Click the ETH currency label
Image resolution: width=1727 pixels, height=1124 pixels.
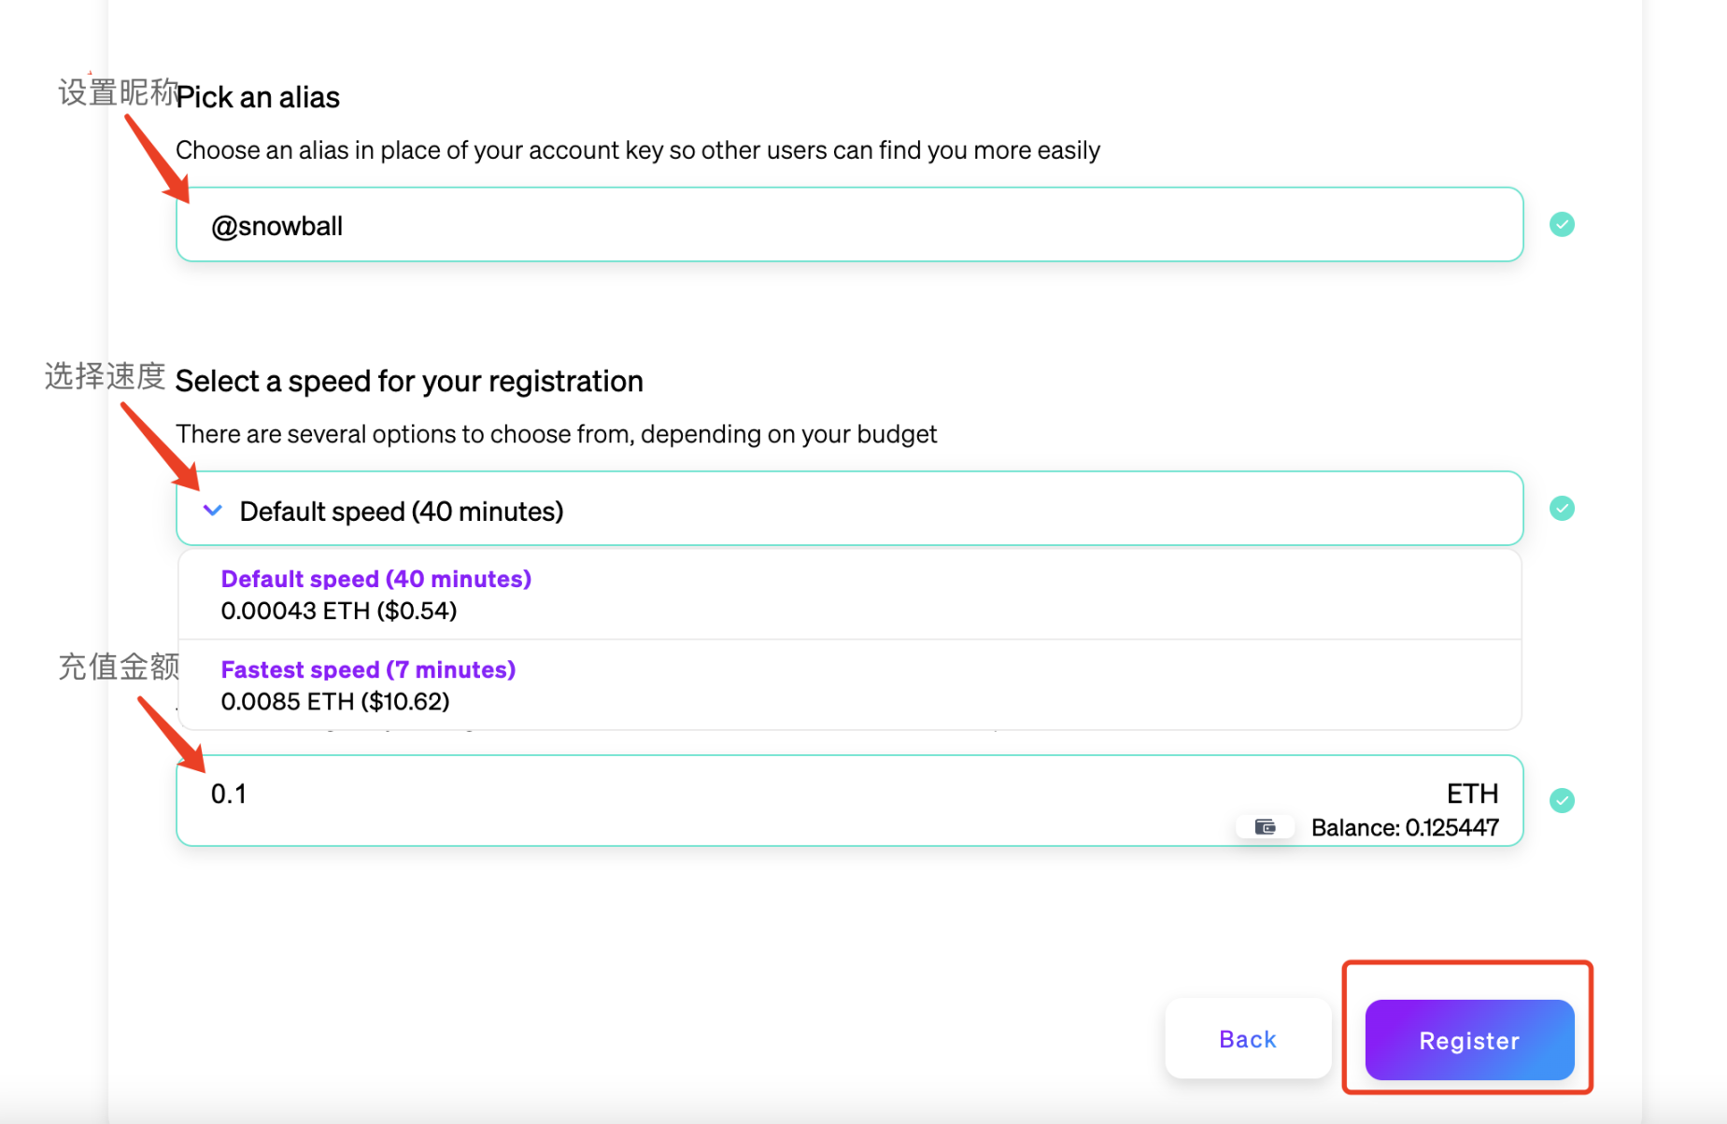1472,794
